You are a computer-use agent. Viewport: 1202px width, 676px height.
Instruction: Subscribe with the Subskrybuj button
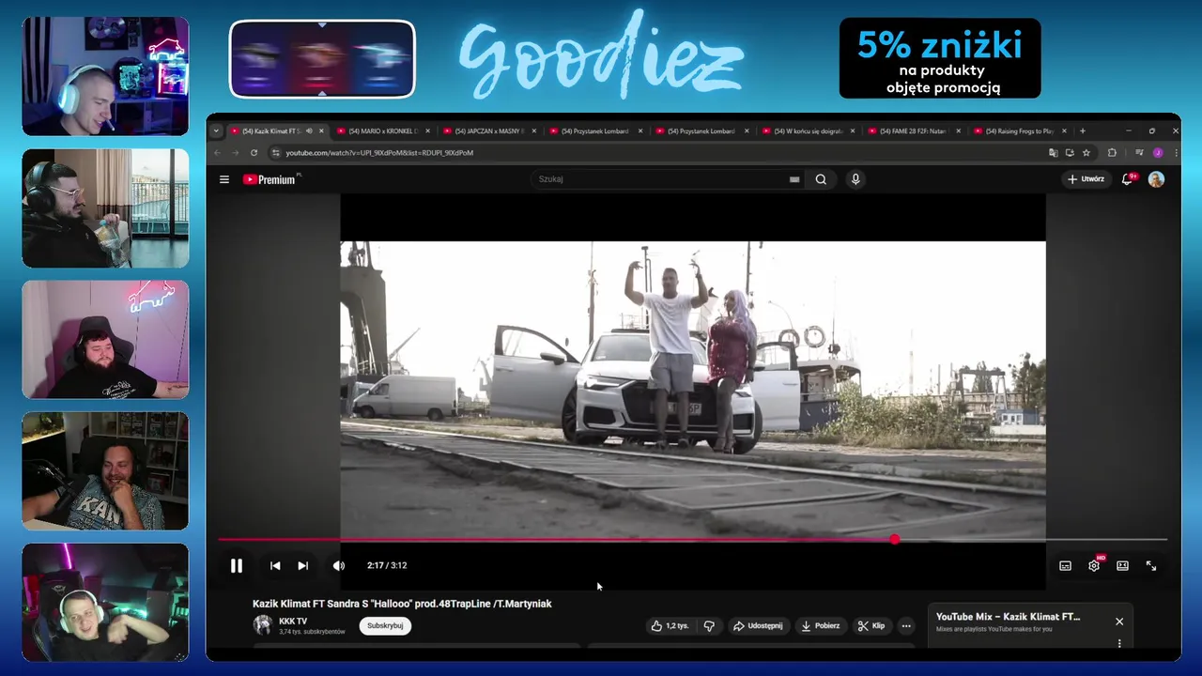point(385,626)
